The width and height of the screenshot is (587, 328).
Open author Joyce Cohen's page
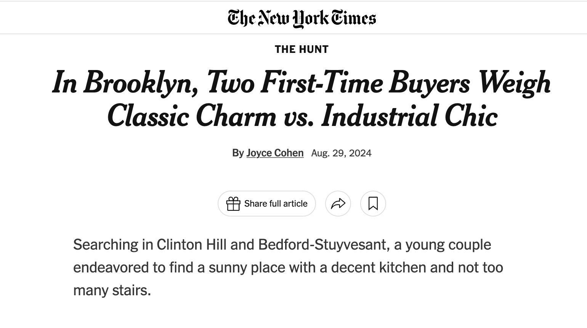click(x=275, y=153)
